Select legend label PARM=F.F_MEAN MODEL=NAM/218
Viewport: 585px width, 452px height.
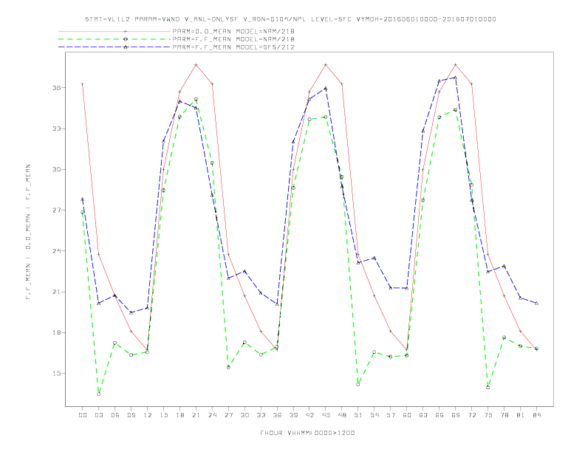coord(233,39)
